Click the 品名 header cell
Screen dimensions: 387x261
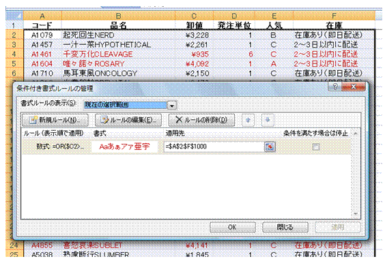coord(119,25)
